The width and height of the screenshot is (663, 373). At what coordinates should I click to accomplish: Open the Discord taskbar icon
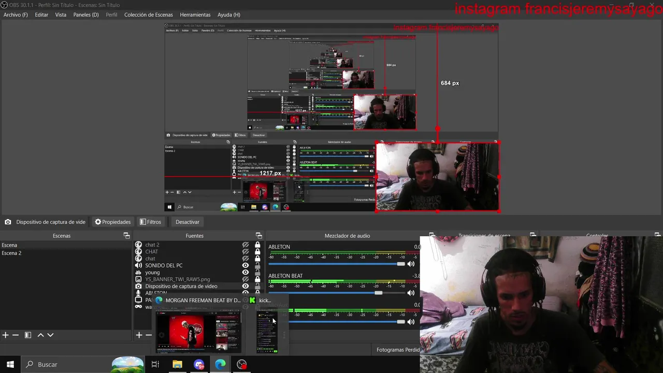pyautogui.click(x=199, y=364)
